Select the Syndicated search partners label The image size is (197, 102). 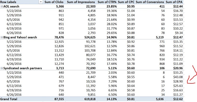(x=23, y=68)
